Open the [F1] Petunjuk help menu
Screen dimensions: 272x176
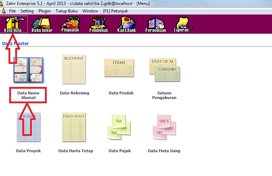(x=115, y=11)
